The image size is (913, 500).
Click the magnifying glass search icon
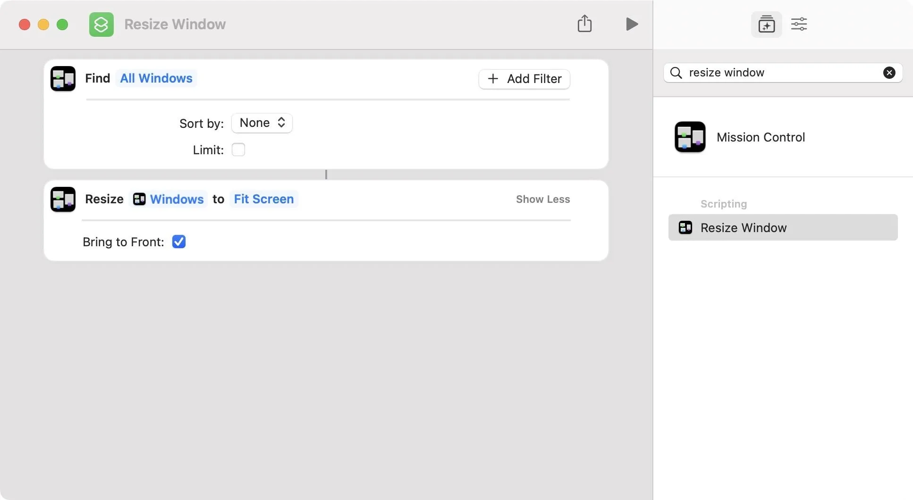pyautogui.click(x=676, y=73)
